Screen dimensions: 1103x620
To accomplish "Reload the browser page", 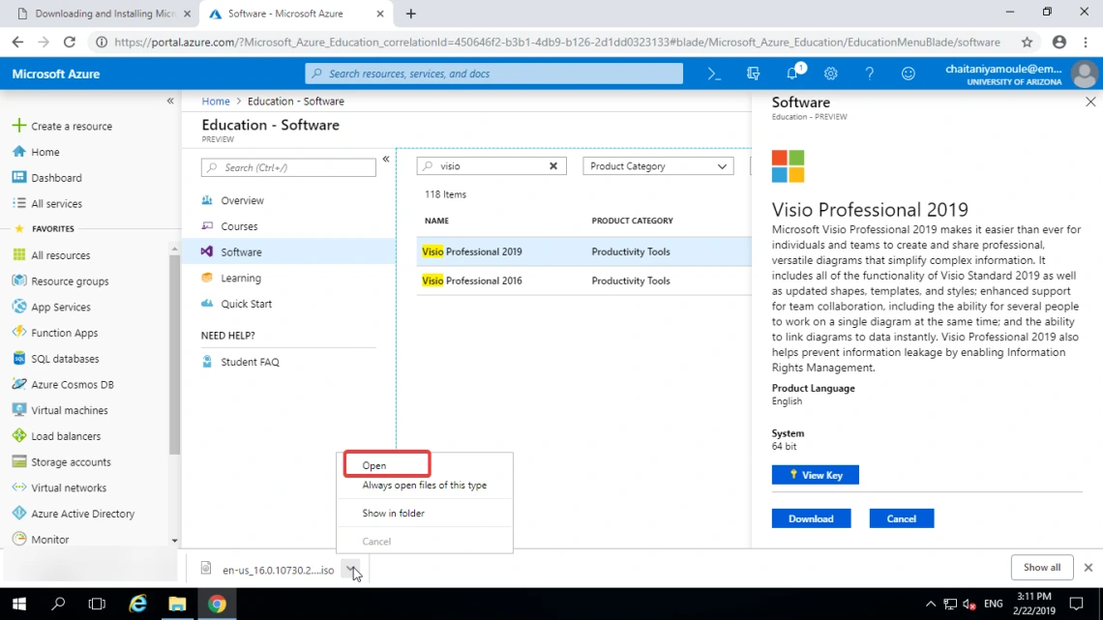I will 69,43.
